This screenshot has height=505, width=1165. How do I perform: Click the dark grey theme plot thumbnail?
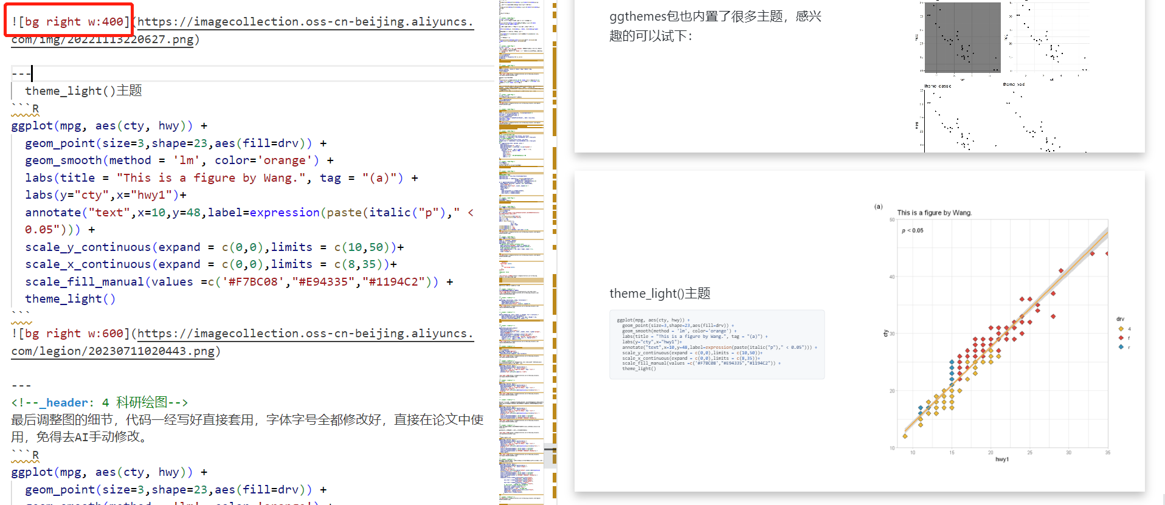tap(962, 38)
